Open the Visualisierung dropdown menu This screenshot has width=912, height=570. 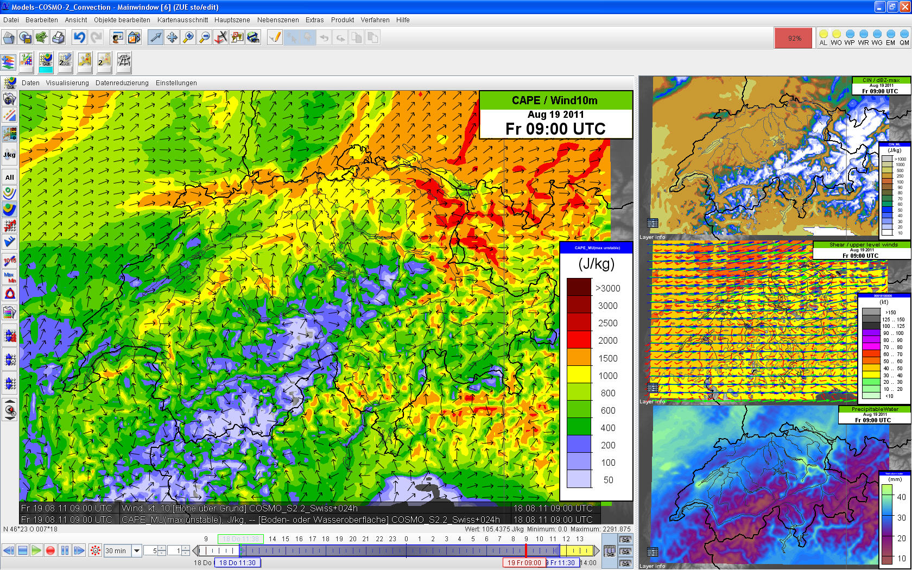(x=67, y=83)
